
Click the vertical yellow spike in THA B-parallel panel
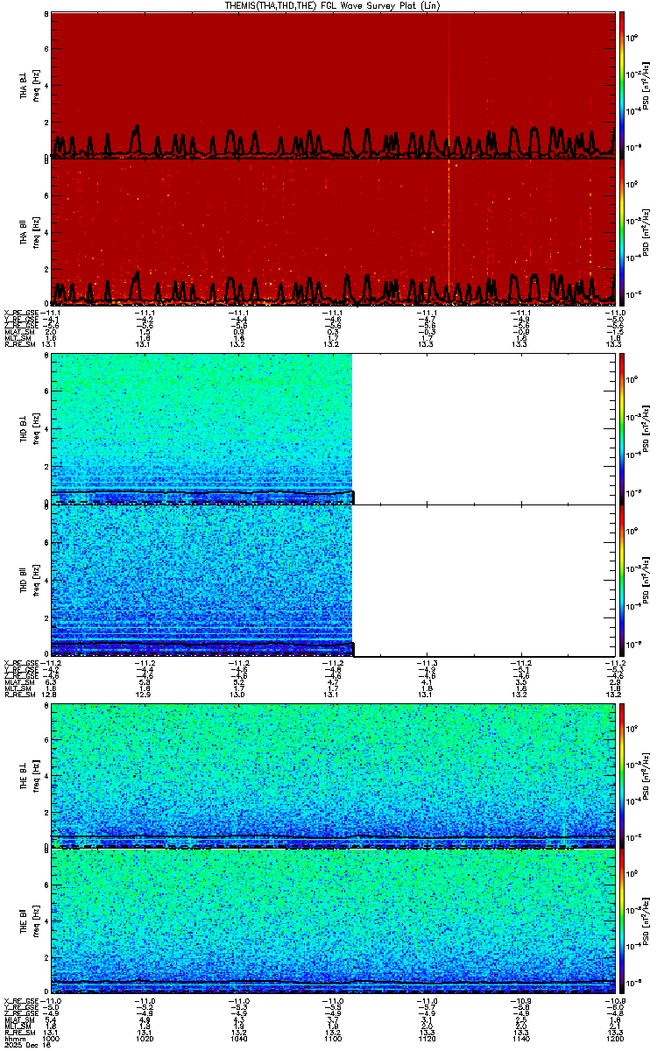[449, 231]
